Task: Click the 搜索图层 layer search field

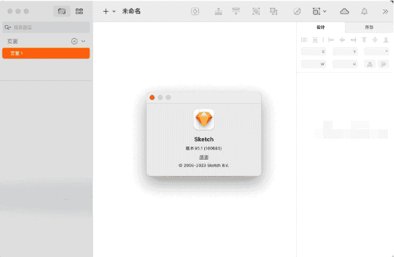Action: [x=46, y=27]
